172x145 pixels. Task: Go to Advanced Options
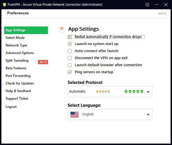[x=20, y=53]
